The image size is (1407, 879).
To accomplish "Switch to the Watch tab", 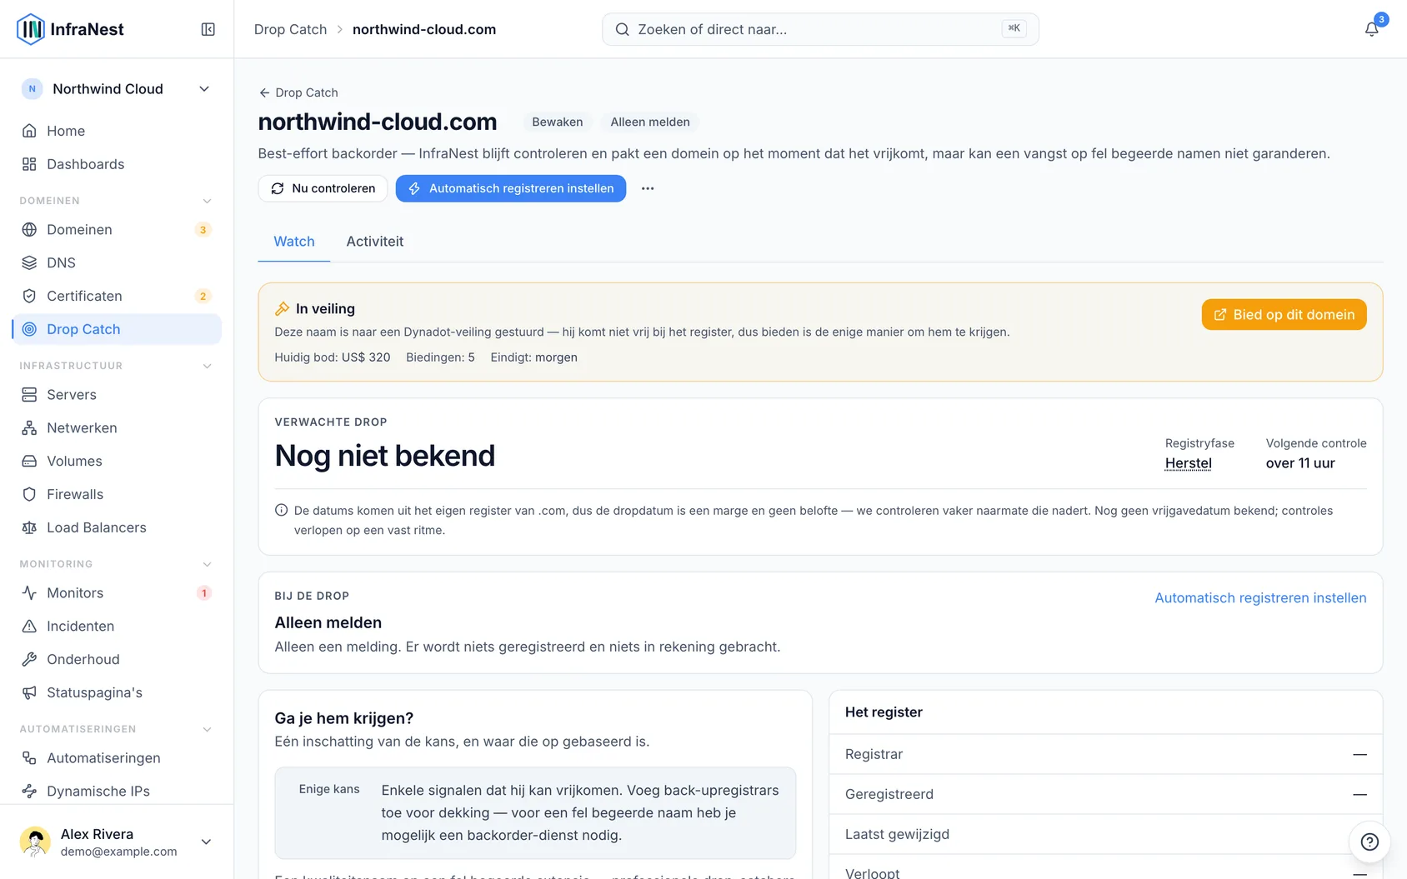I will coord(294,242).
